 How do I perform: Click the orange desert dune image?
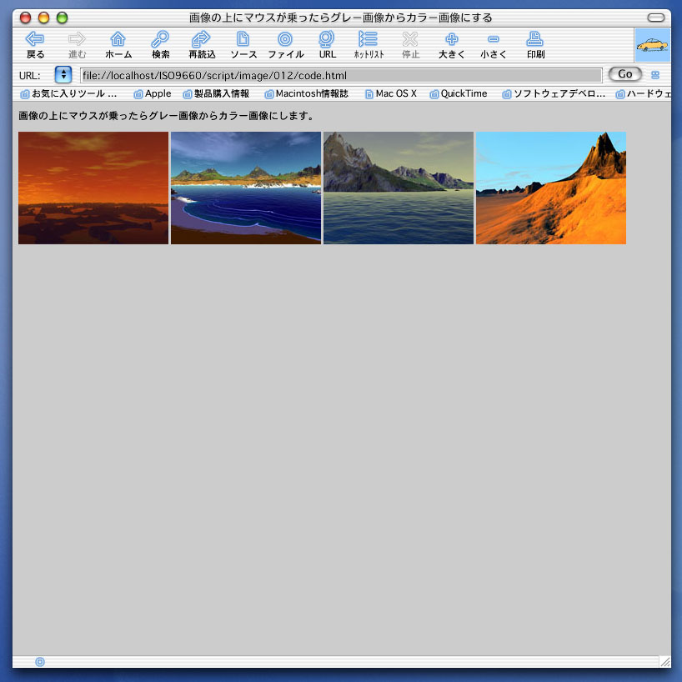551,188
